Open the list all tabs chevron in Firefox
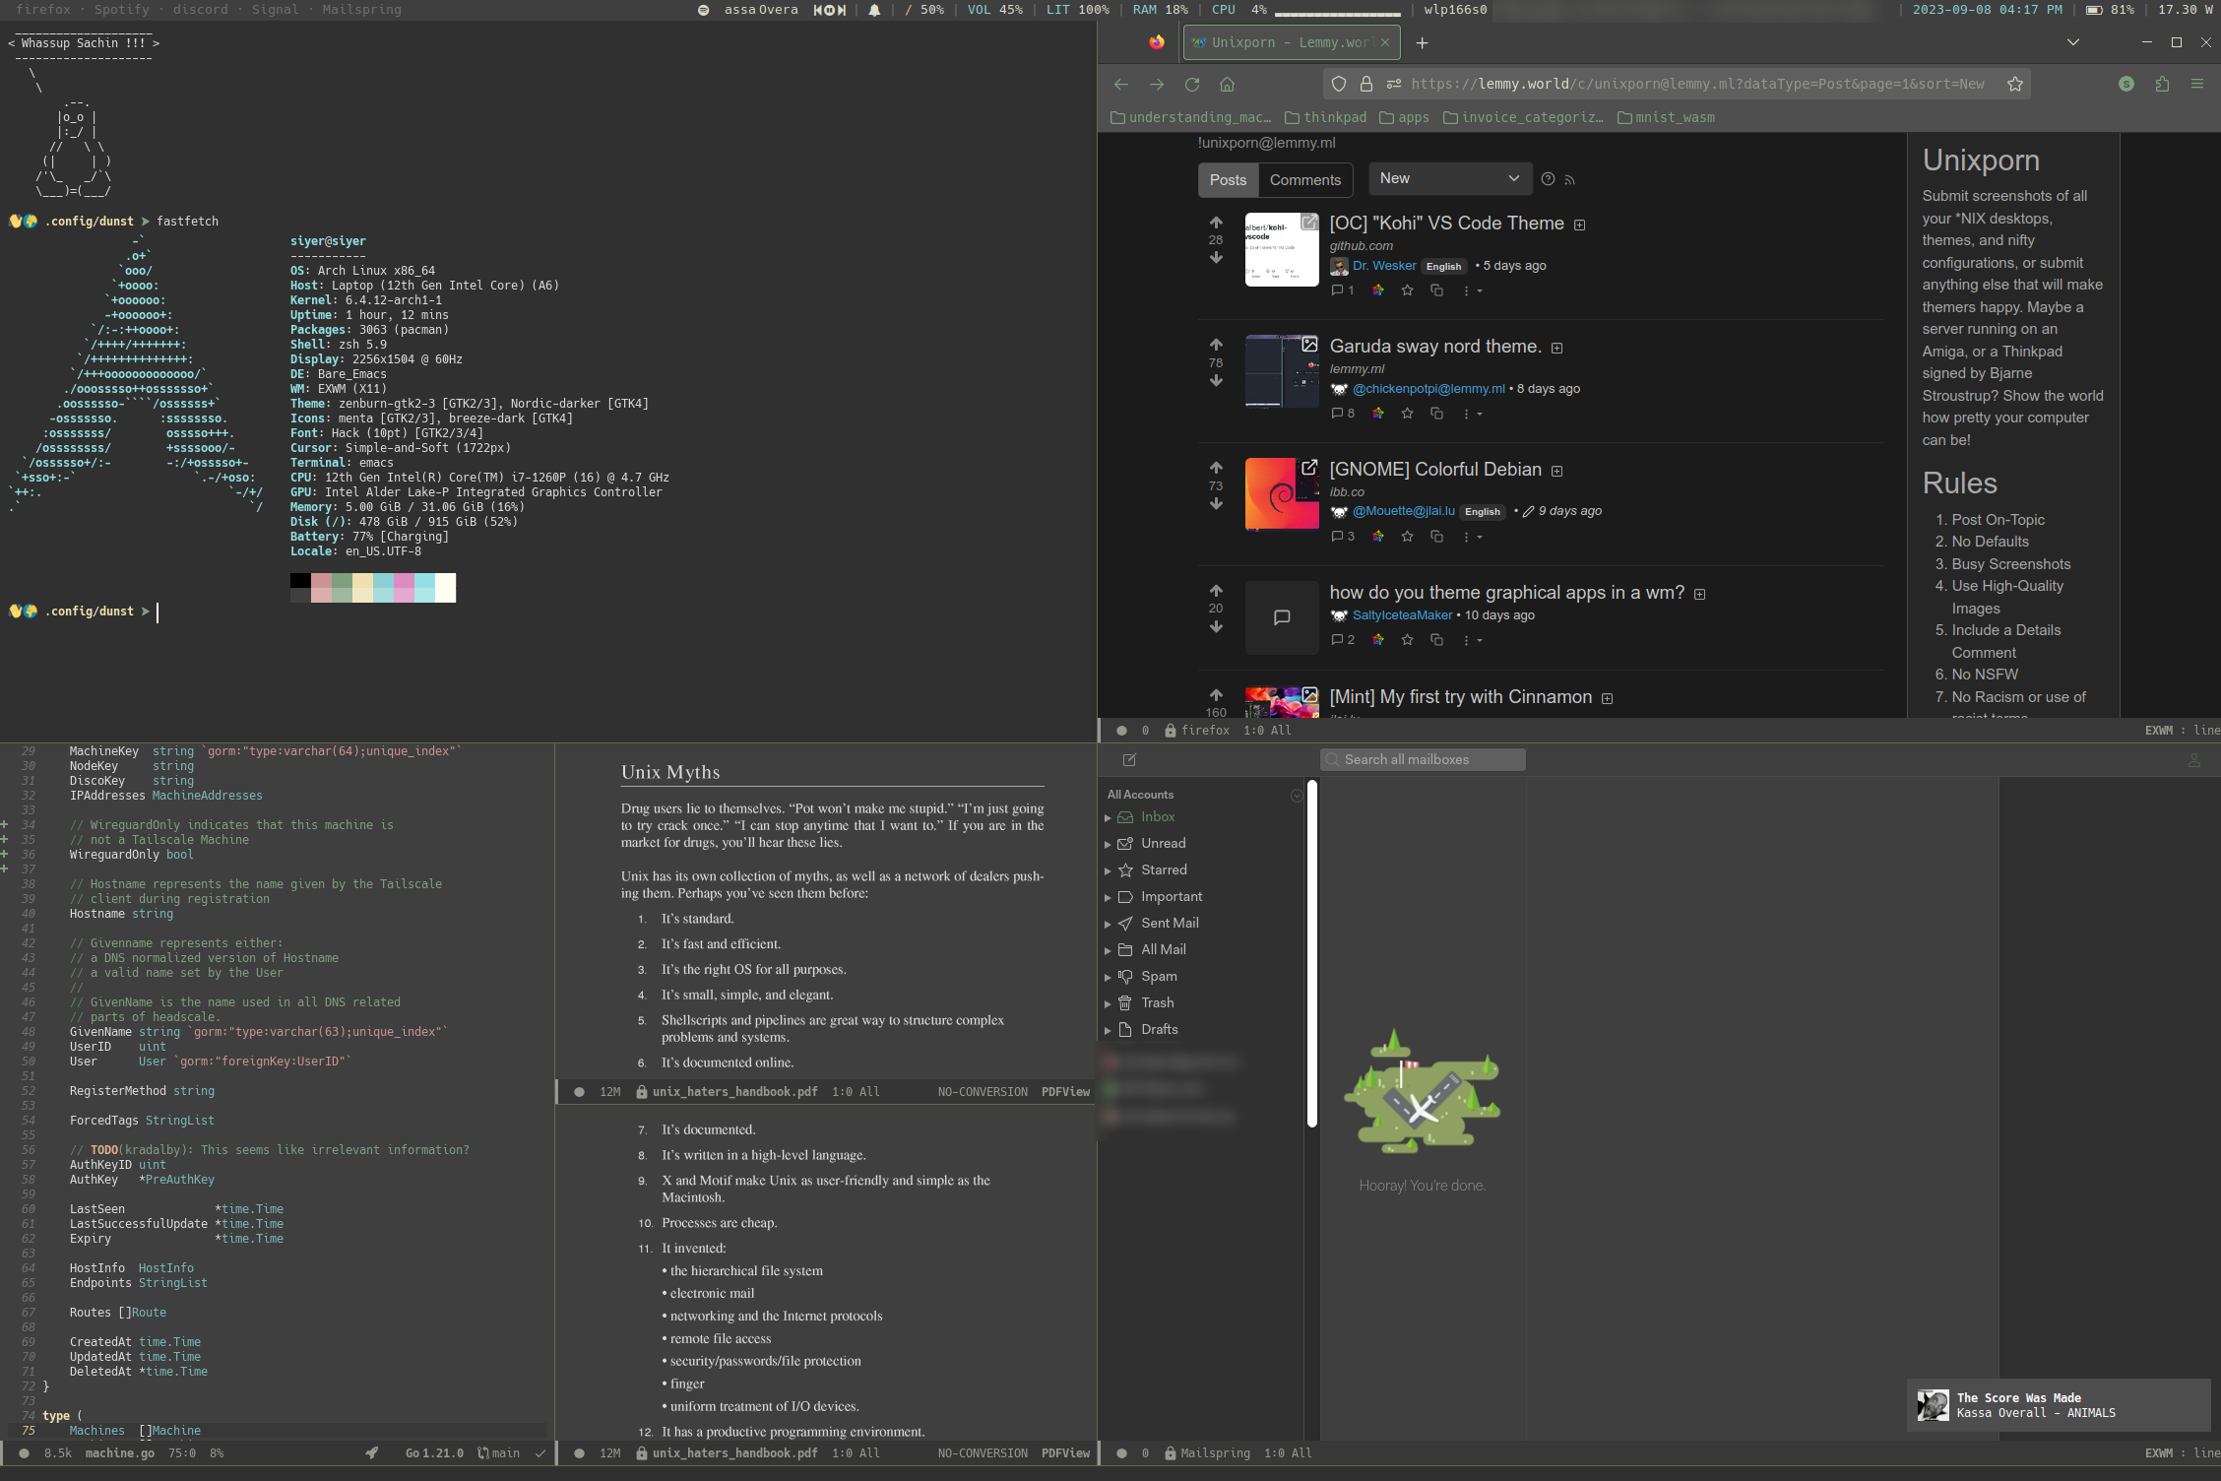Image resolution: width=2221 pixels, height=1481 pixels. [x=2072, y=42]
